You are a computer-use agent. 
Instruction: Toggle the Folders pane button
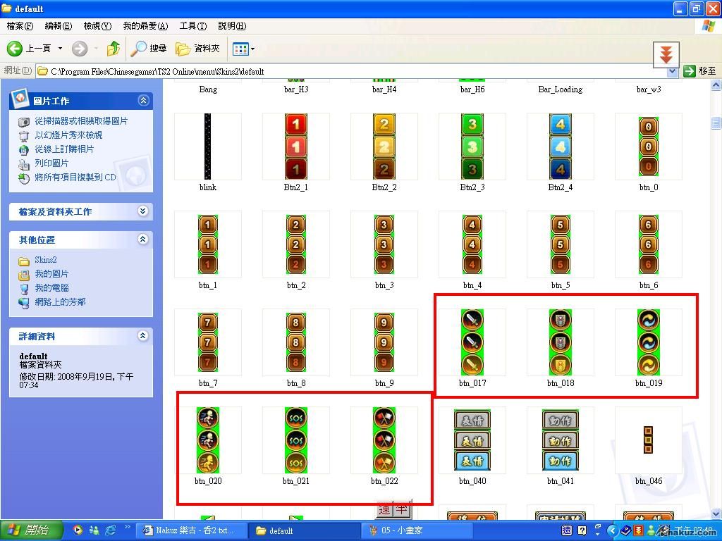(x=198, y=49)
